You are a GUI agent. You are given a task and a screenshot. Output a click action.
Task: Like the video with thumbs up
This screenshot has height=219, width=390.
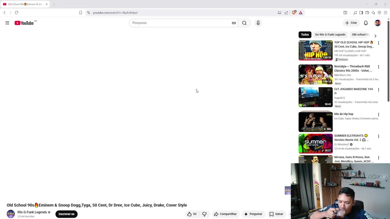[x=192, y=214]
